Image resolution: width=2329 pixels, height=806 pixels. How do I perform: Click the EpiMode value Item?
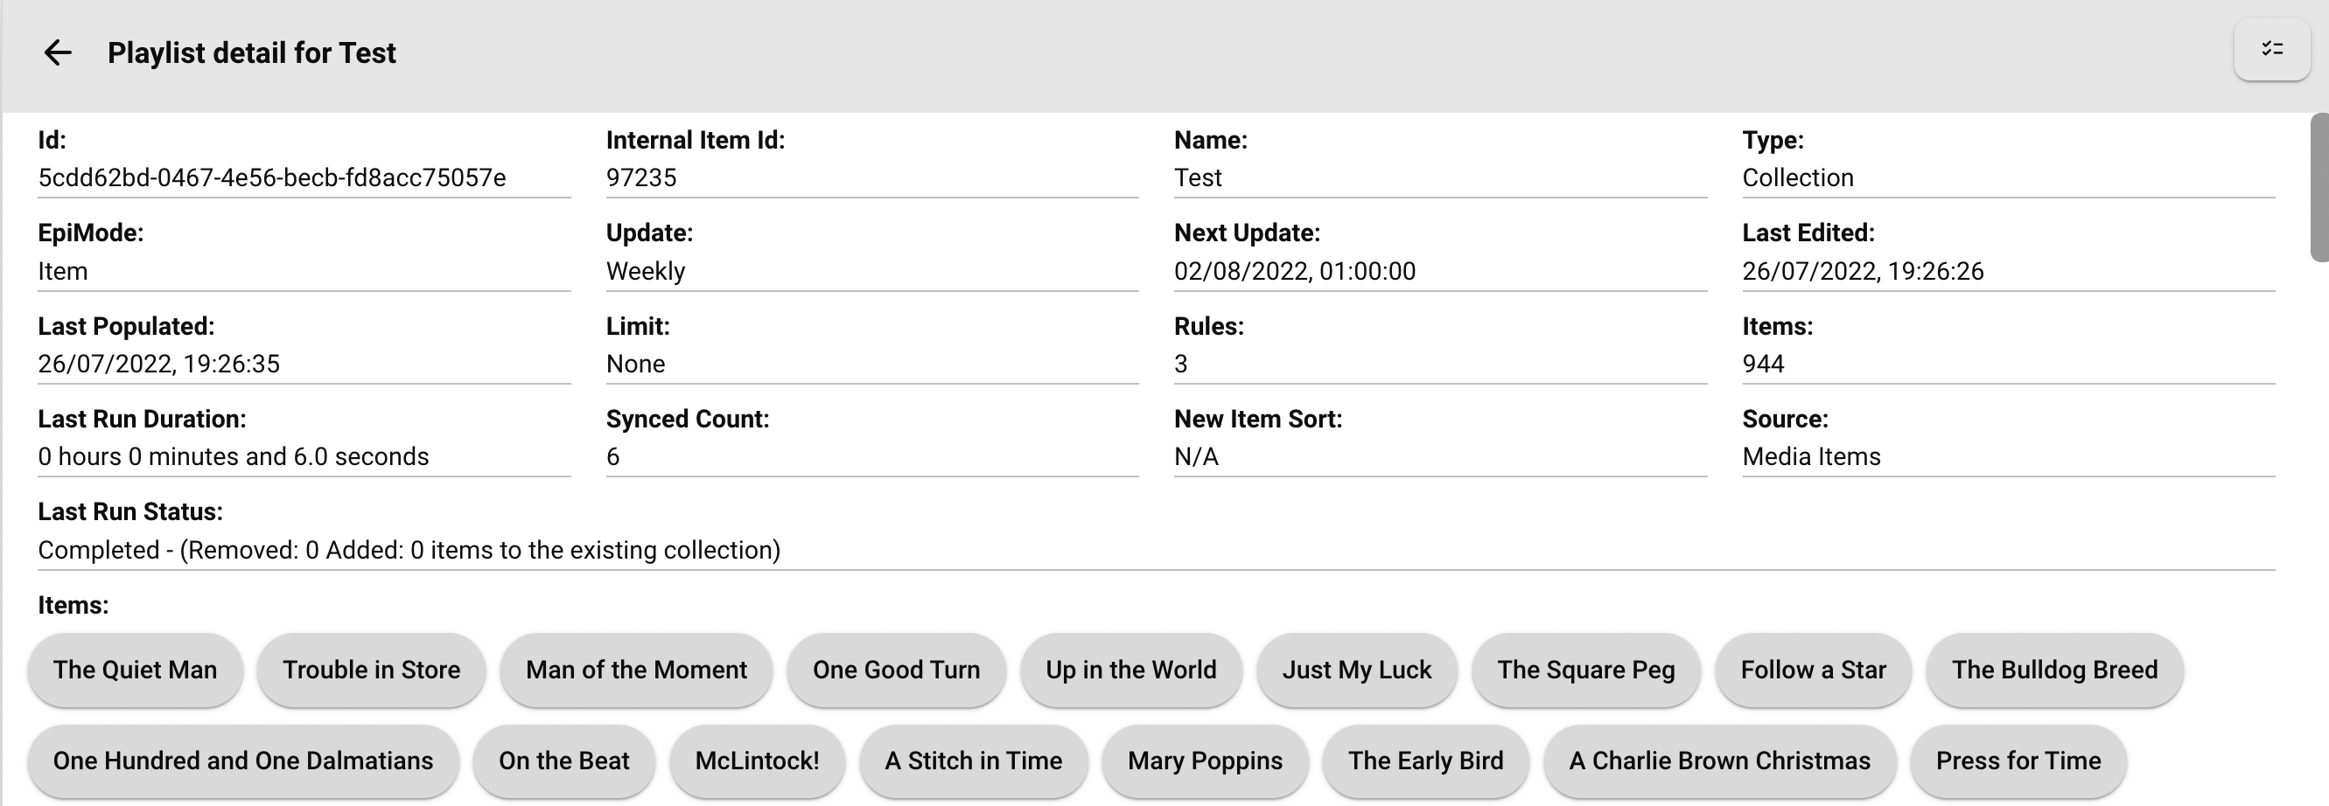(x=62, y=271)
